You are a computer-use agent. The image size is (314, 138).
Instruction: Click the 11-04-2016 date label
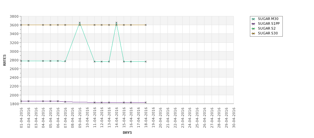click(94, 118)
